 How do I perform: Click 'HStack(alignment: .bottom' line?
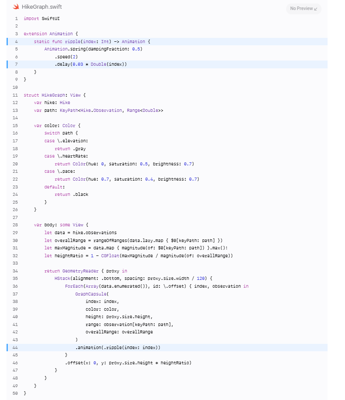[133, 279]
